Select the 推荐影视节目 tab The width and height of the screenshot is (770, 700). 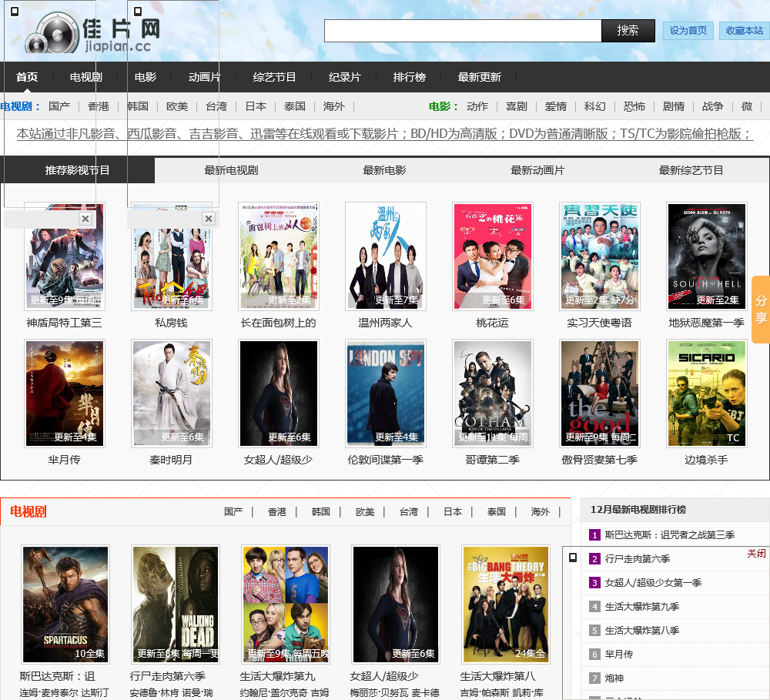click(x=78, y=170)
